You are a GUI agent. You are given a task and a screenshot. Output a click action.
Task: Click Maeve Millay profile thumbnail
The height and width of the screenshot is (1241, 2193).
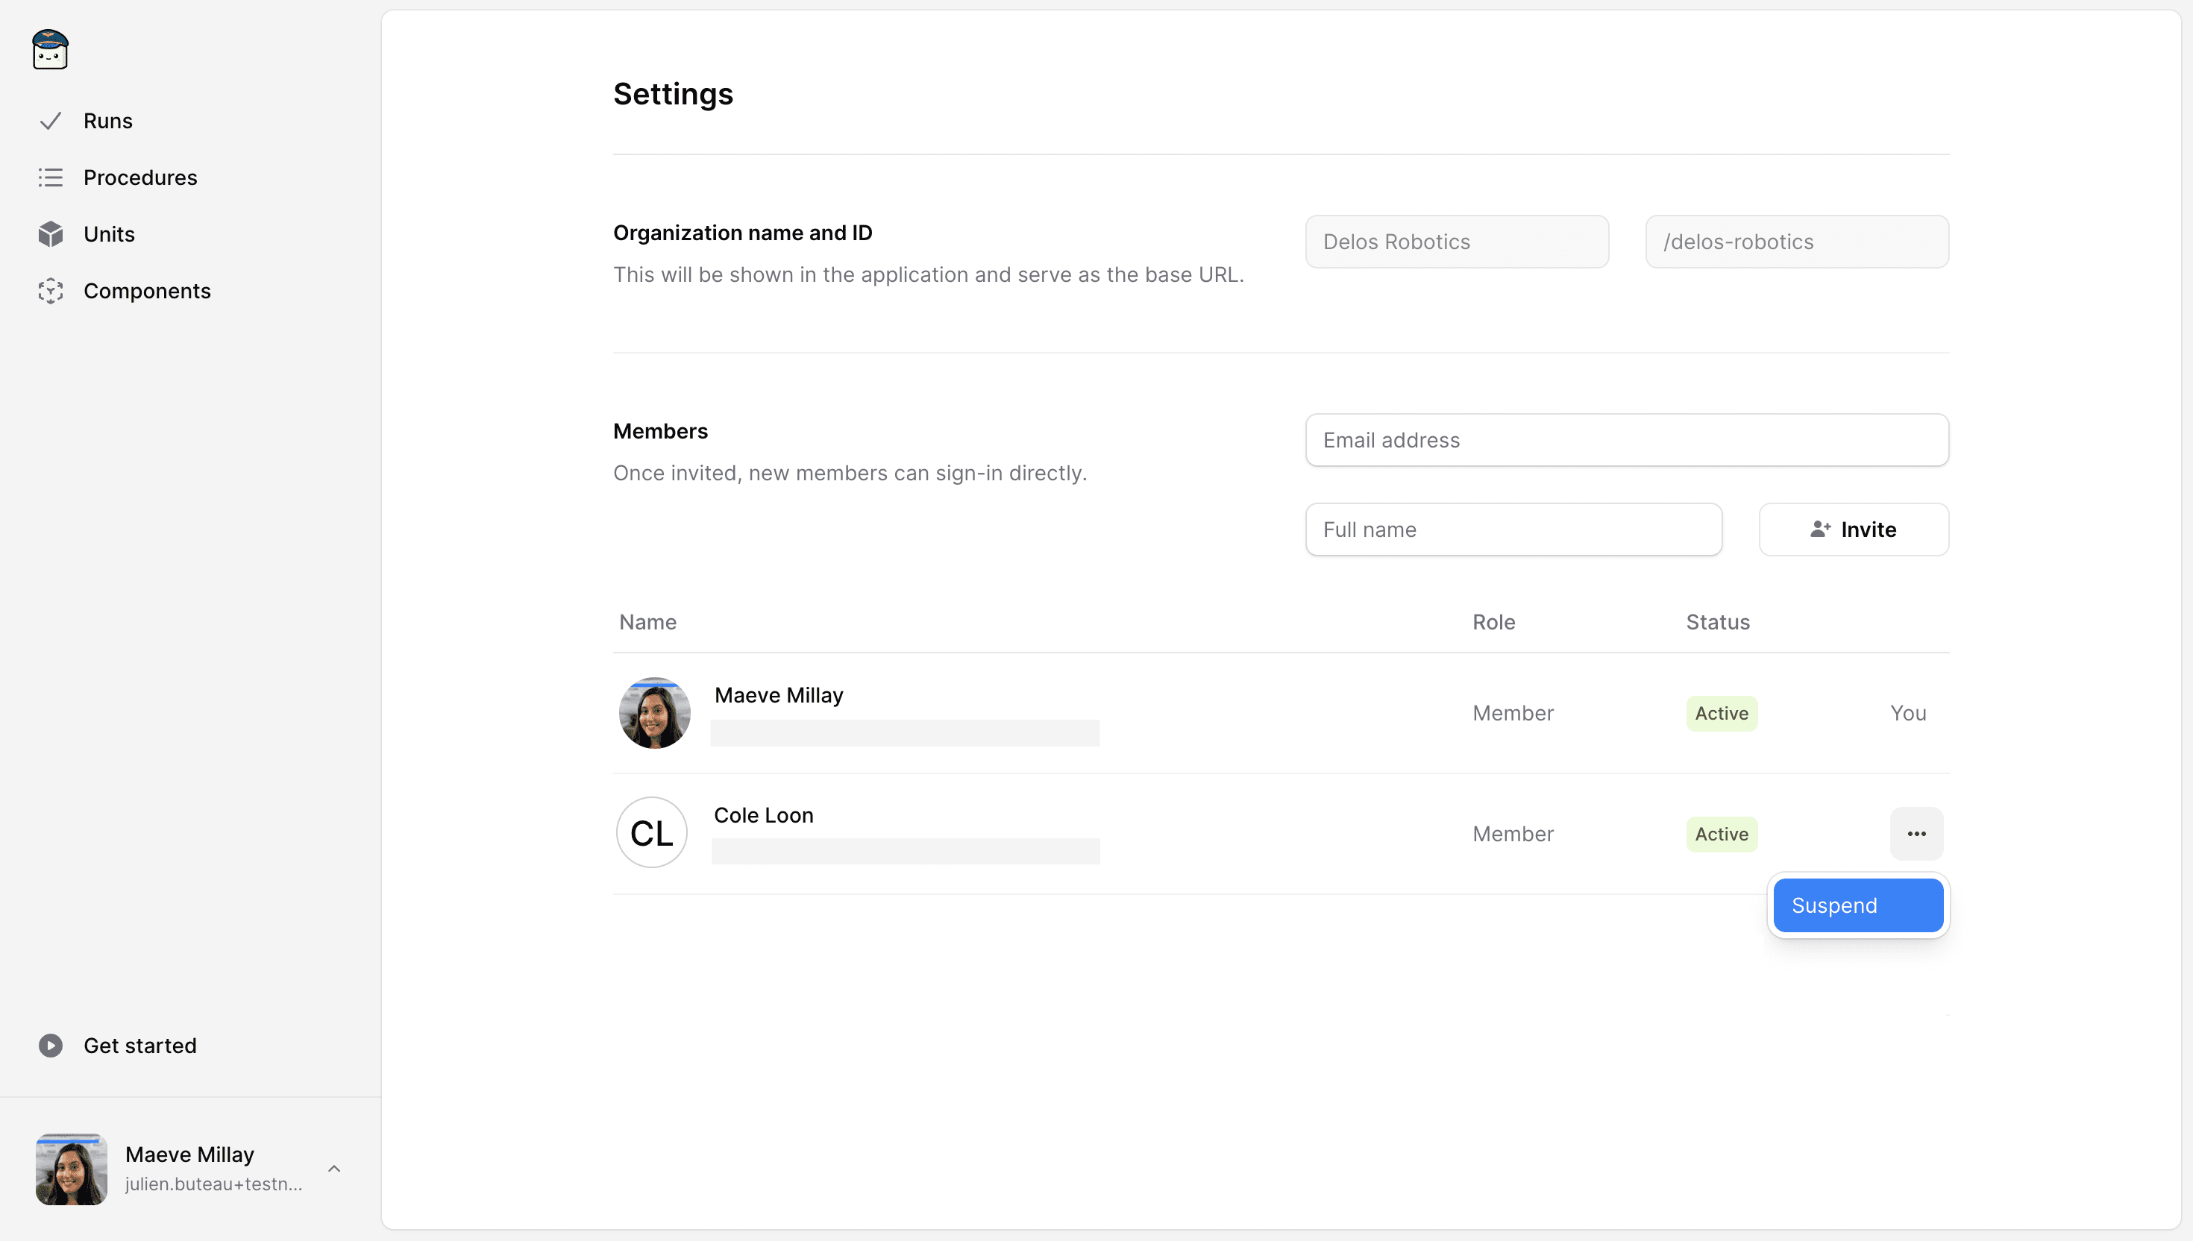(x=653, y=712)
